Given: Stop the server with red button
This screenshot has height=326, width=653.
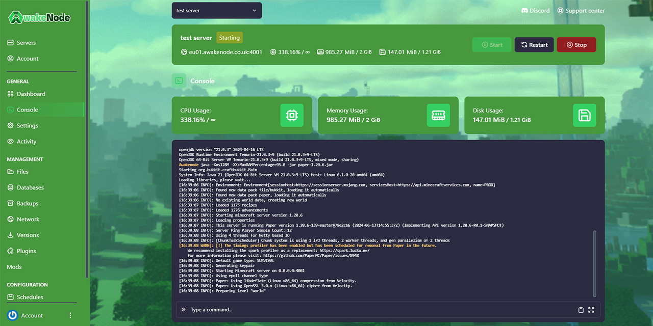Looking at the screenshot, I should click(576, 45).
